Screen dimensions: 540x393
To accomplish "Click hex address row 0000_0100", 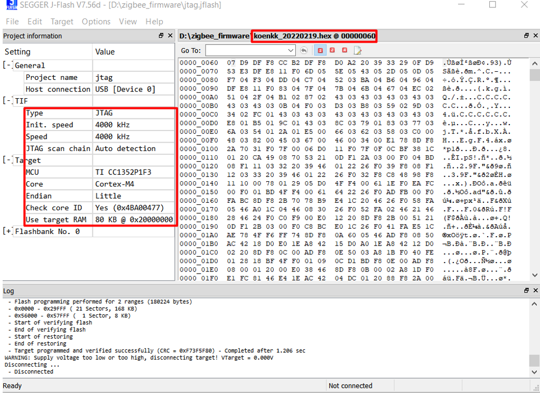I will point(199,149).
